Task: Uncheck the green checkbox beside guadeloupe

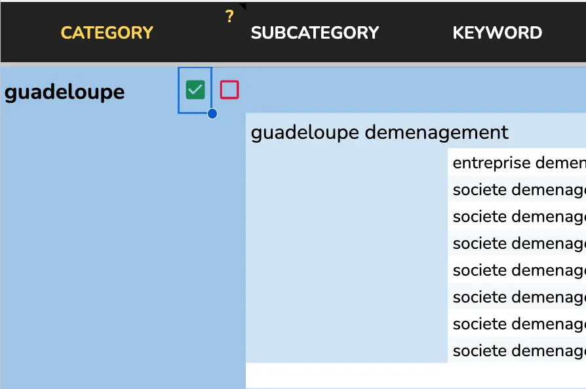Action: [195, 90]
